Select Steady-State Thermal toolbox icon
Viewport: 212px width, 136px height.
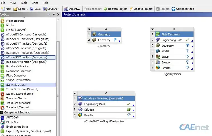(3, 94)
